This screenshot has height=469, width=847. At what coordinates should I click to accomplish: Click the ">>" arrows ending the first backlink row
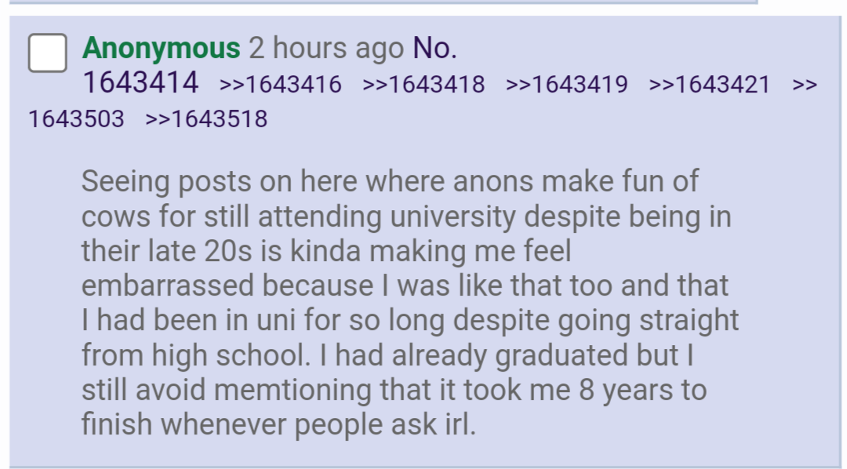[805, 85]
